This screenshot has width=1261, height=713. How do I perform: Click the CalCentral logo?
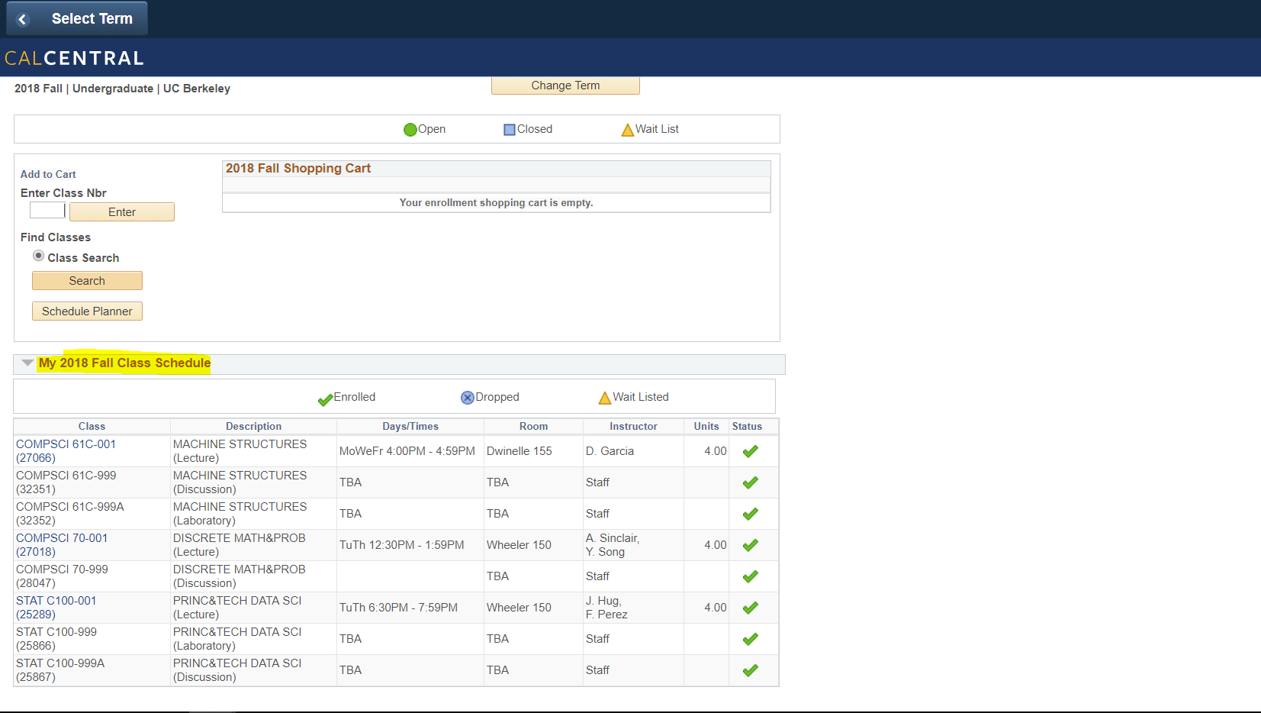click(74, 58)
